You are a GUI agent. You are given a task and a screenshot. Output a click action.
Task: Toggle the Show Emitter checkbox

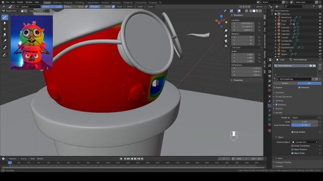293,132
